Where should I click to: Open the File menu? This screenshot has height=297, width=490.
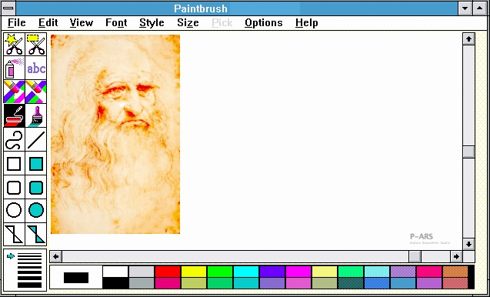point(17,23)
